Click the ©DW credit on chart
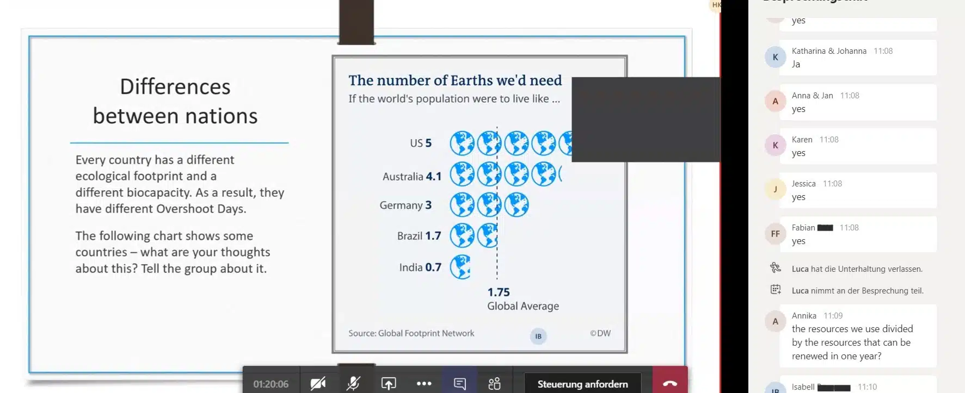 pos(600,333)
